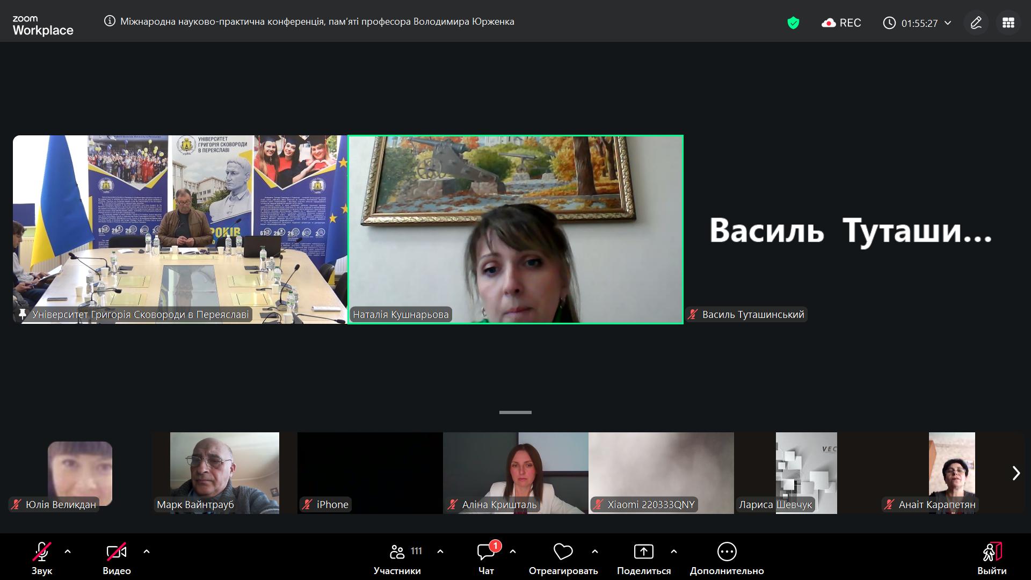Open the green encryption shield icon
This screenshot has width=1031, height=580.
[793, 23]
